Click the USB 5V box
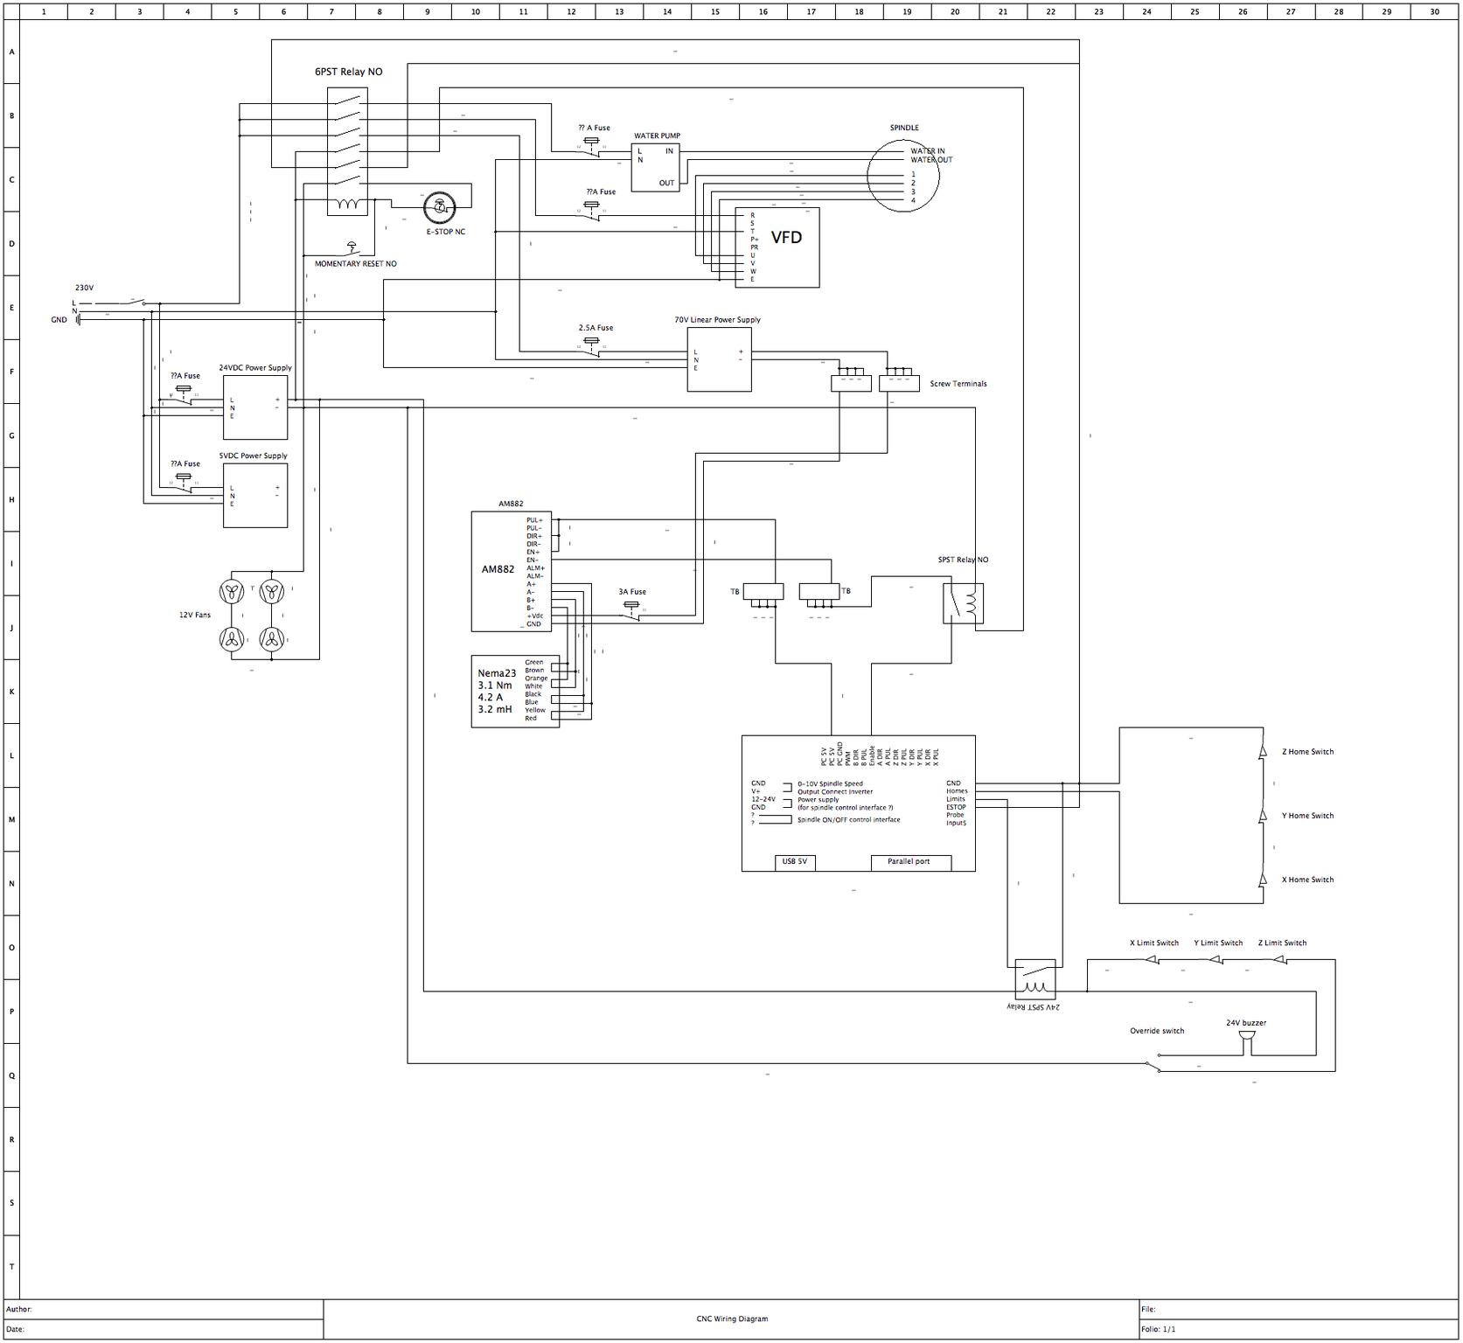1463x1343 pixels. pos(795,862)
